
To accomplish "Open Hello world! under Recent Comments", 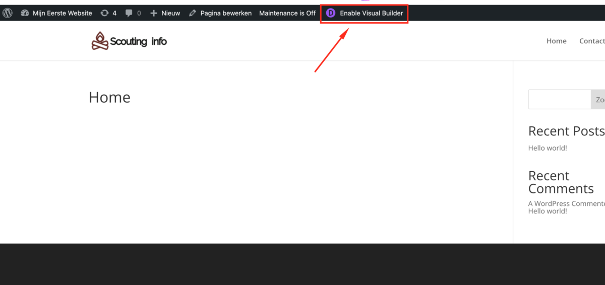I will (x=548, y=211).
